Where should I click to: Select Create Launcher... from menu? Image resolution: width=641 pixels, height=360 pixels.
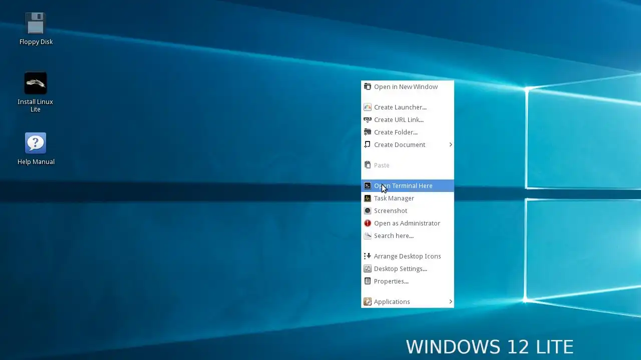407,107
